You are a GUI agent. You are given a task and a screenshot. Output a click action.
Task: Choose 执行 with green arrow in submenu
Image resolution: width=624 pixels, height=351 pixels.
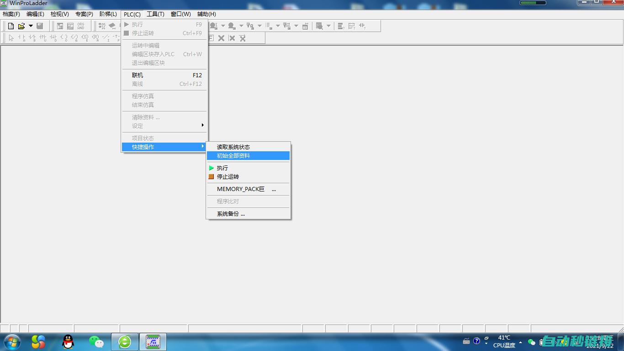(249, 168)
